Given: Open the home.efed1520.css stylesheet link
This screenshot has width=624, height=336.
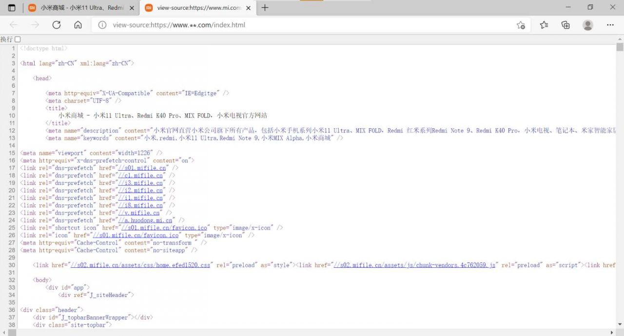Looking at the screenshot, I should (140, 265).
